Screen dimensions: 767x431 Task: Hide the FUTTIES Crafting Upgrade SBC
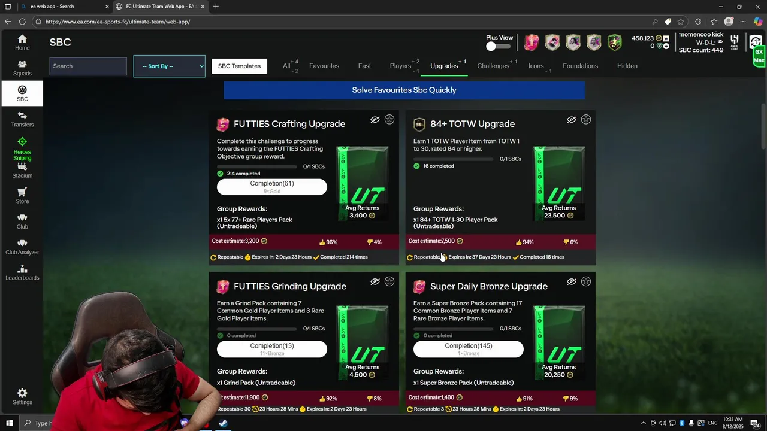pyautogui.click(x=375, y=120)
